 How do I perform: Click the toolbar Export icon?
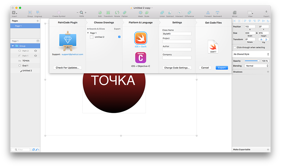point(266,12)
